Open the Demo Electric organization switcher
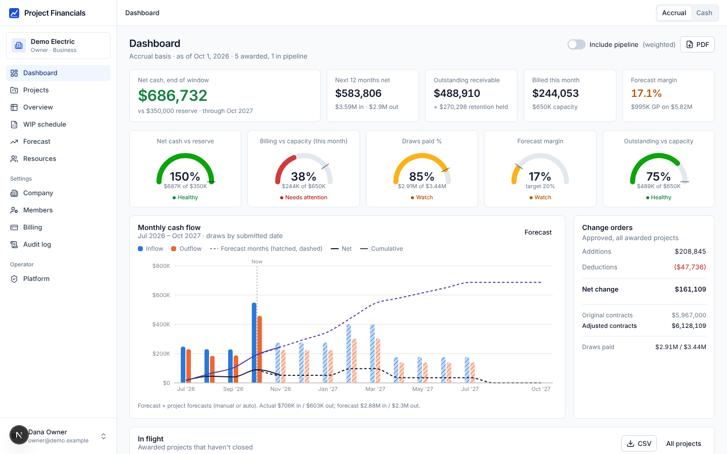The image size is (727, 454). coord(58,45)
